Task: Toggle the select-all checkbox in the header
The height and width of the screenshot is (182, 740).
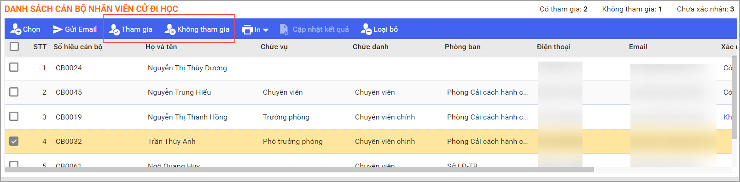Action: (14, 46)
